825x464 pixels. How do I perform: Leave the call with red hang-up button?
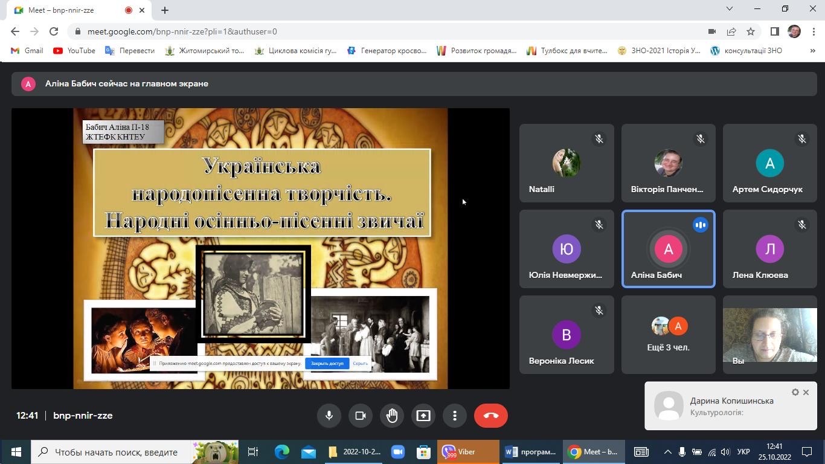tap(491, 416)
